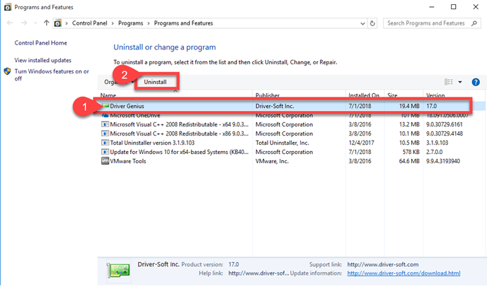
Task: Click the Back navigation arrow
Action: point(10,23)
